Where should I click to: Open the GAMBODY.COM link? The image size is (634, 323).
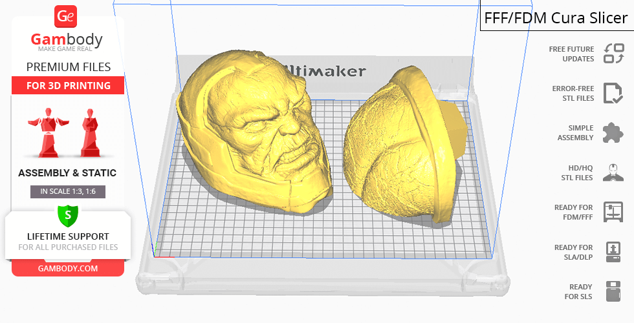[x=68, y=268]
